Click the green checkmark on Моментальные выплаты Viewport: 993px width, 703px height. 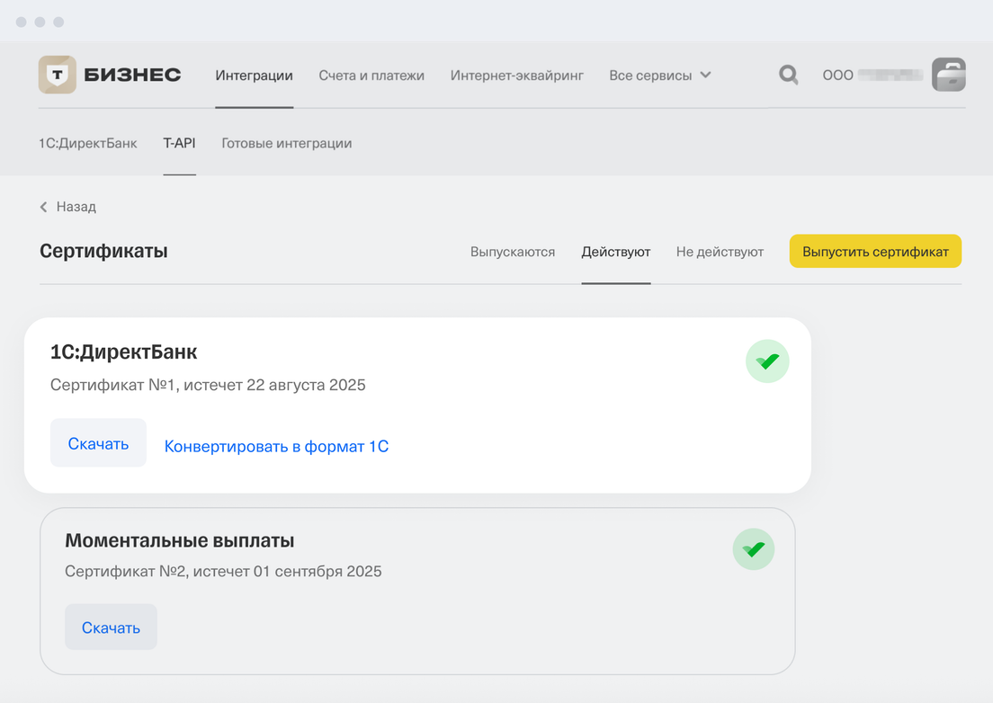[754, 549]
